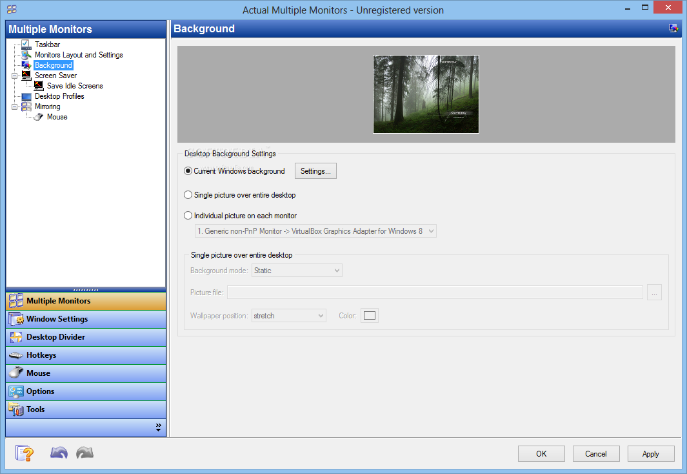687x474 pixels.
Task: Click the Cancel button
Action: [596, 454]
